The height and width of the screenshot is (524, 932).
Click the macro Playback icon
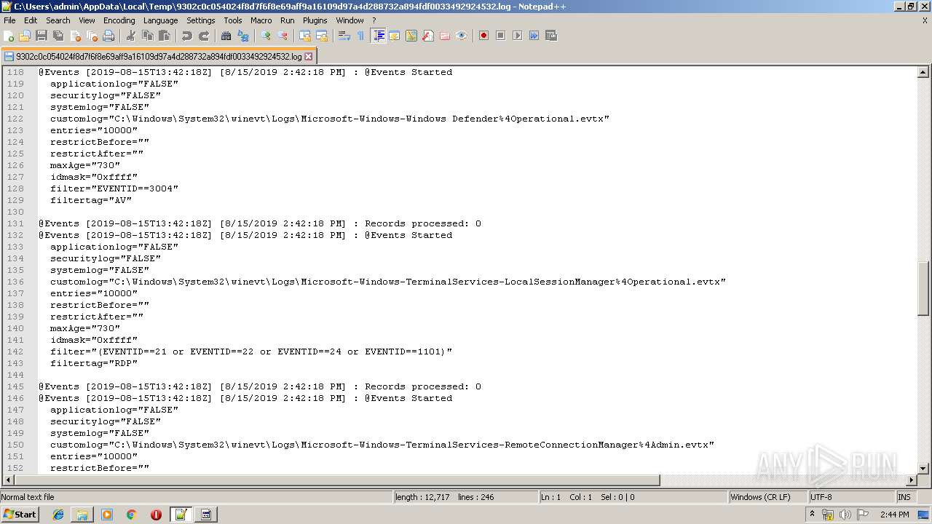517,36
